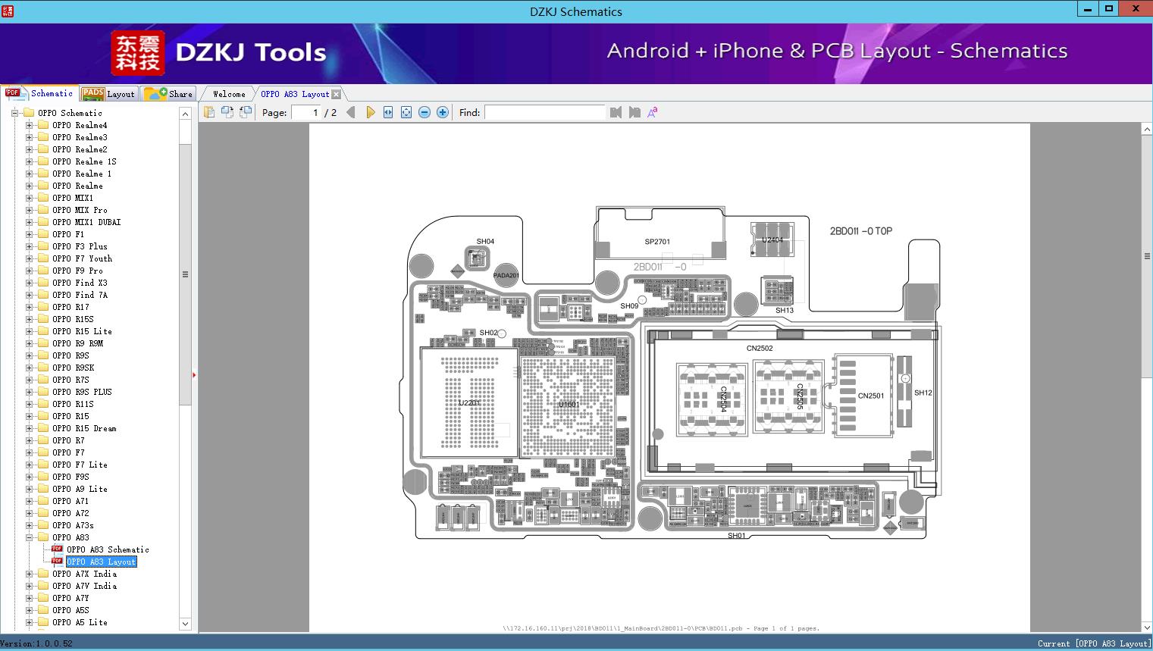This screenshot has width=1153, height=651.
Task: Expand the OPPO R9S PLUS folder
Action: pyautogui.click(x=29, y=392)
